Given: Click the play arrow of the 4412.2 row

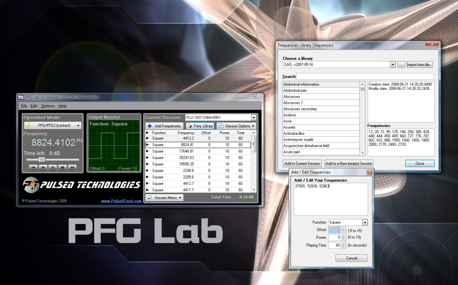Looking at the screenshot, I should [x=147, y=138].
